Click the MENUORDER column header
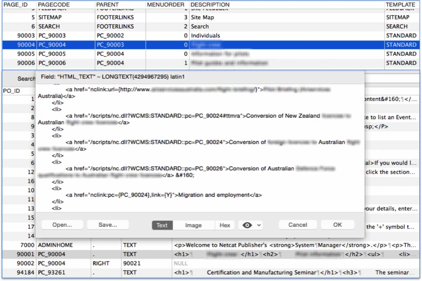Image resolution: width=422 pixels, height=281 pixels. (x=166, y=4)
